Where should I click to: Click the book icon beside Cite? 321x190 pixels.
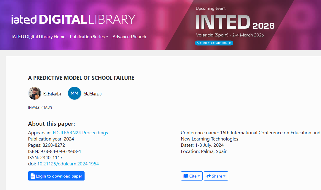tap(186, 176)
